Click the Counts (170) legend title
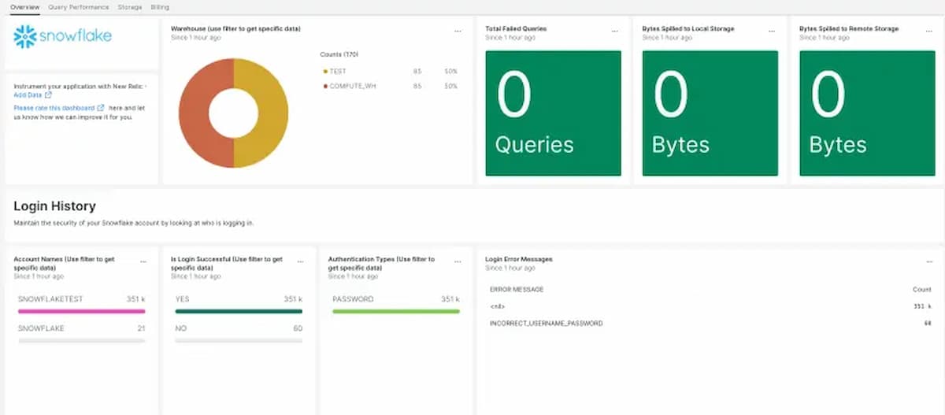Image resolution: width=945 pixels, height=415 pixels. [x=339, y=54]
